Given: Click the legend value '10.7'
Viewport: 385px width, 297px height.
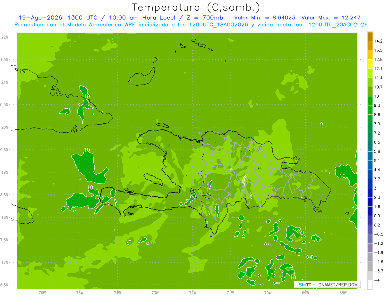Looking at the screenshot, I should pos(378,87).
